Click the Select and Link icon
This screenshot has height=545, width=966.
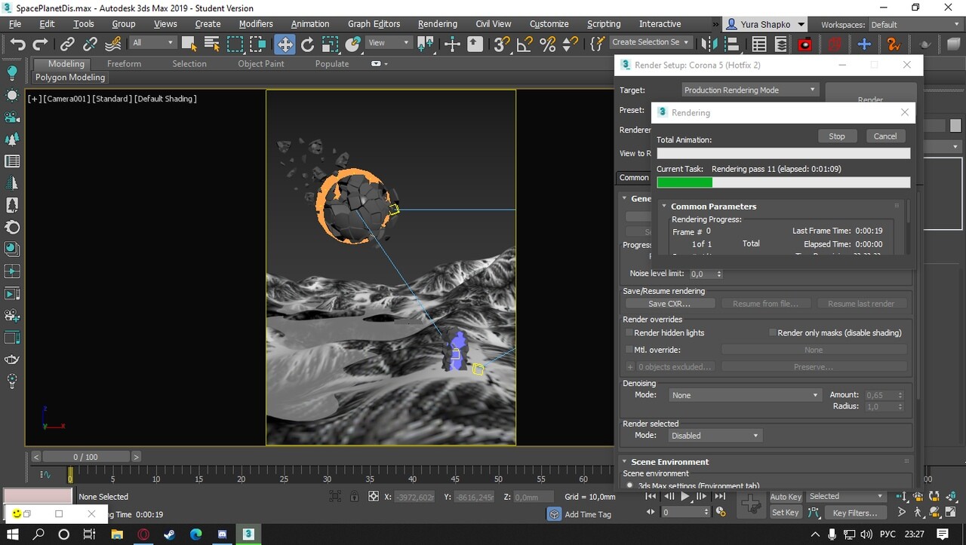point(67,44)
